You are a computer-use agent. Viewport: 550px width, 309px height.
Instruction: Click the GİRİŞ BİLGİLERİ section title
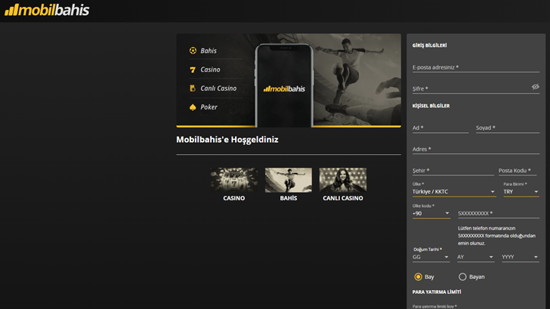[430, 45]
